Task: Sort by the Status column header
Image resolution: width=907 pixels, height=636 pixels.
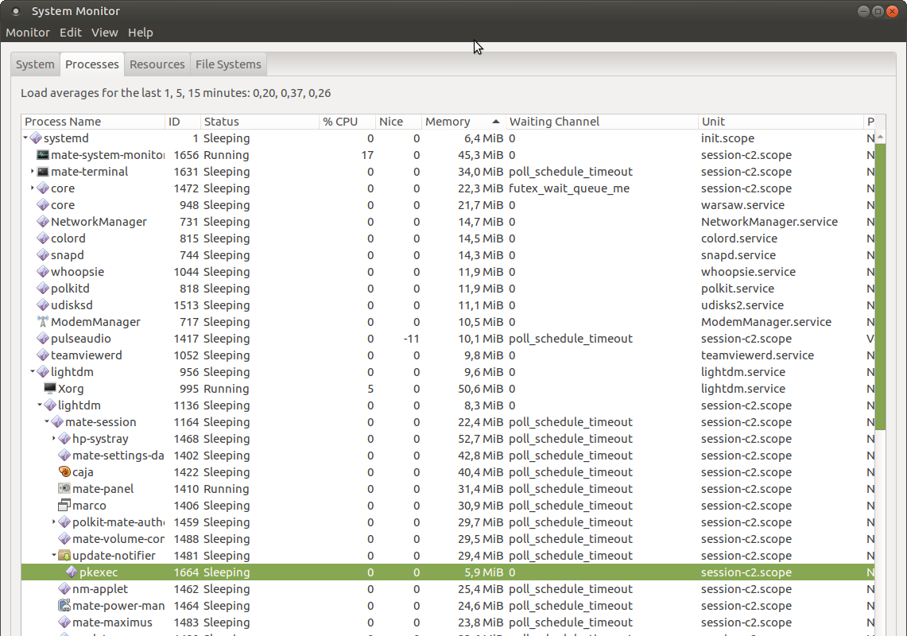Action: (x=260, y=122)
